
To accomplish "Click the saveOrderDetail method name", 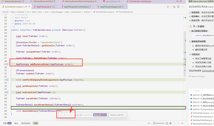I will tap(44, 105).
